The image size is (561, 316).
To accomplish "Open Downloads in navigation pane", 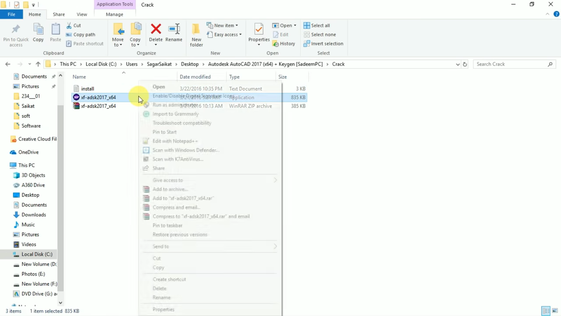I will pos(34,215).
